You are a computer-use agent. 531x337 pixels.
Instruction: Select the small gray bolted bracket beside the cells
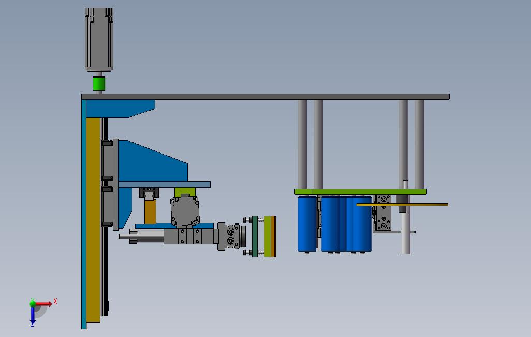point(384,213)
